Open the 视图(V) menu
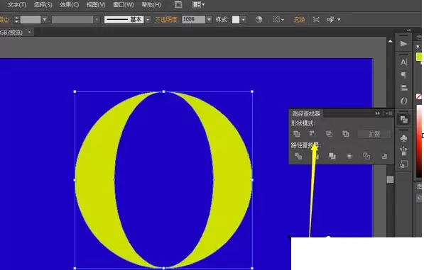 96,4
